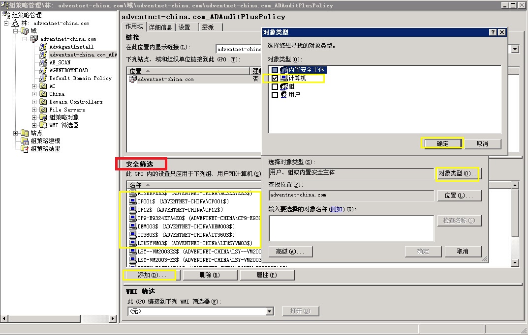Click the AE_SCAN policy icon

click(x=43, y=62)
